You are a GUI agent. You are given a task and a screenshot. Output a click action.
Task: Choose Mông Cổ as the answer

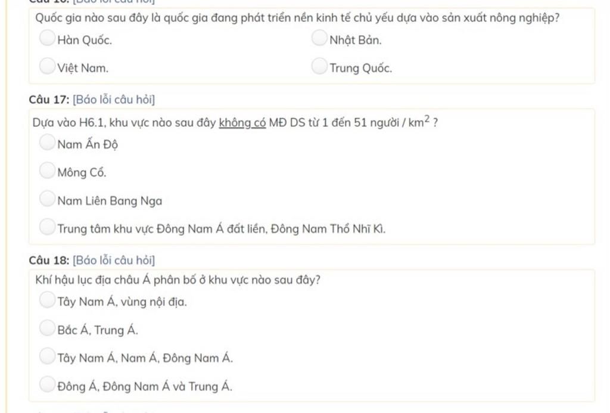coord(47,170)
